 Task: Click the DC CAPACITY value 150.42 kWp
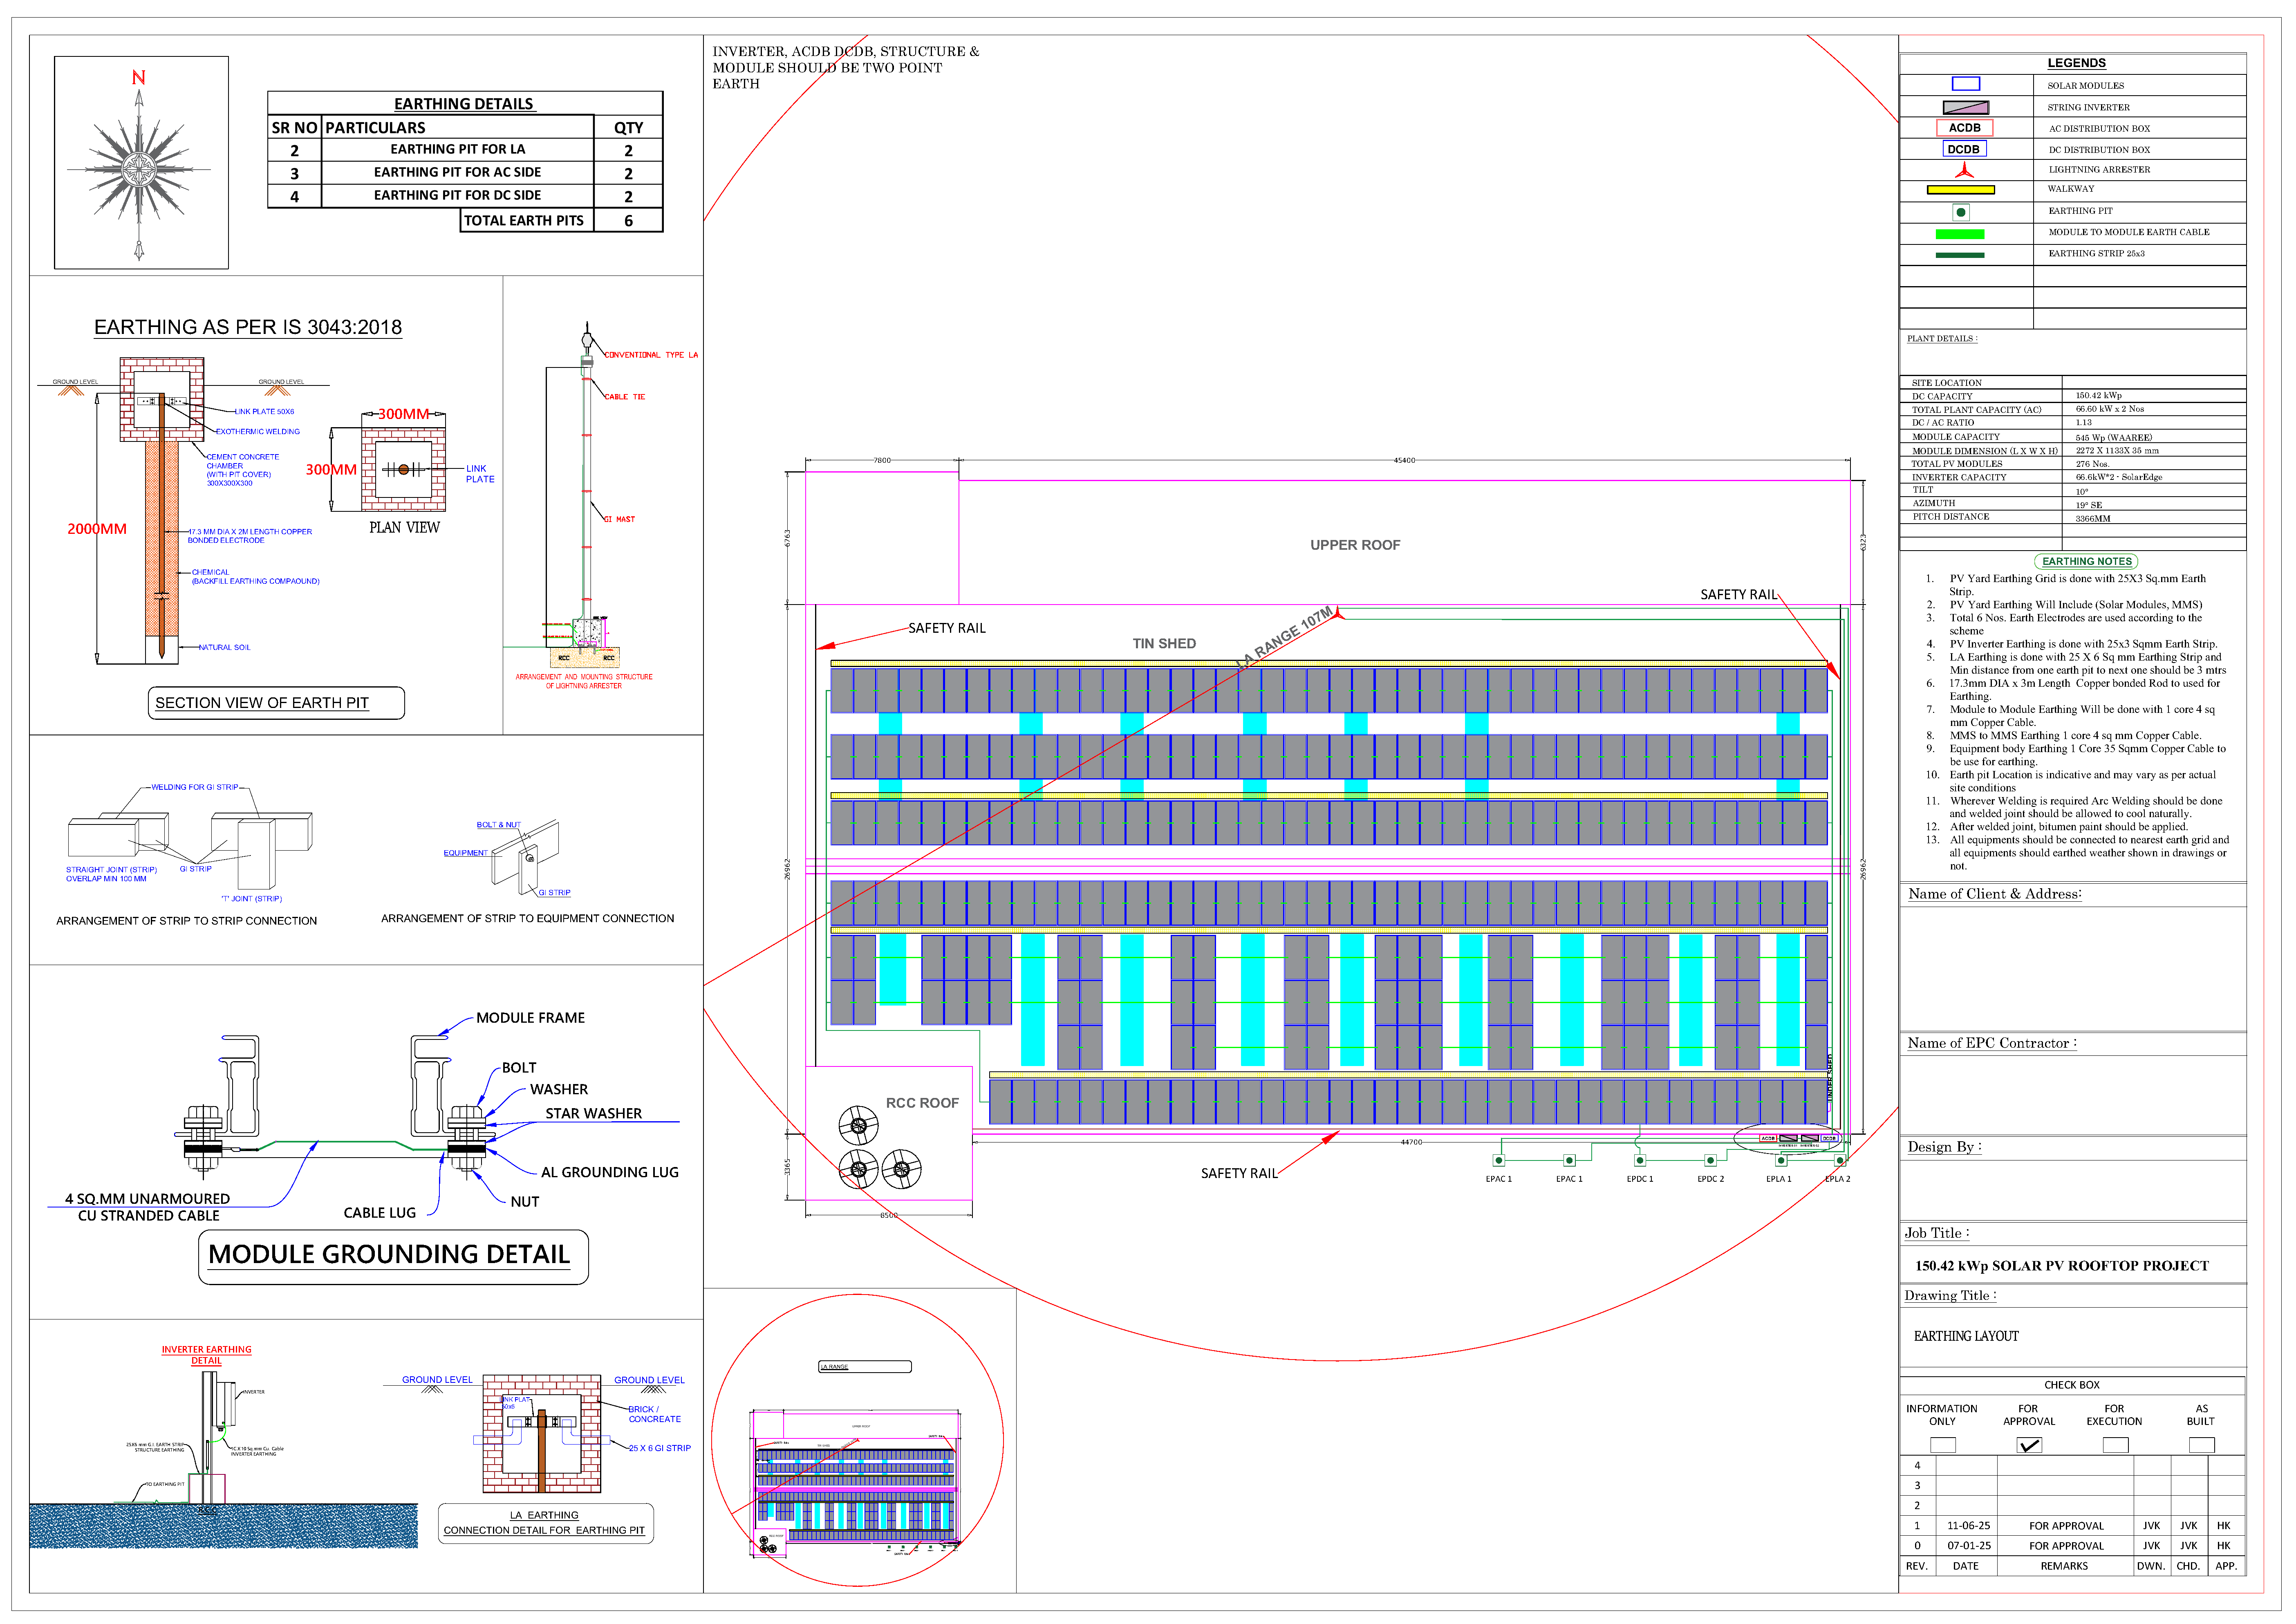coord(2098,396)
